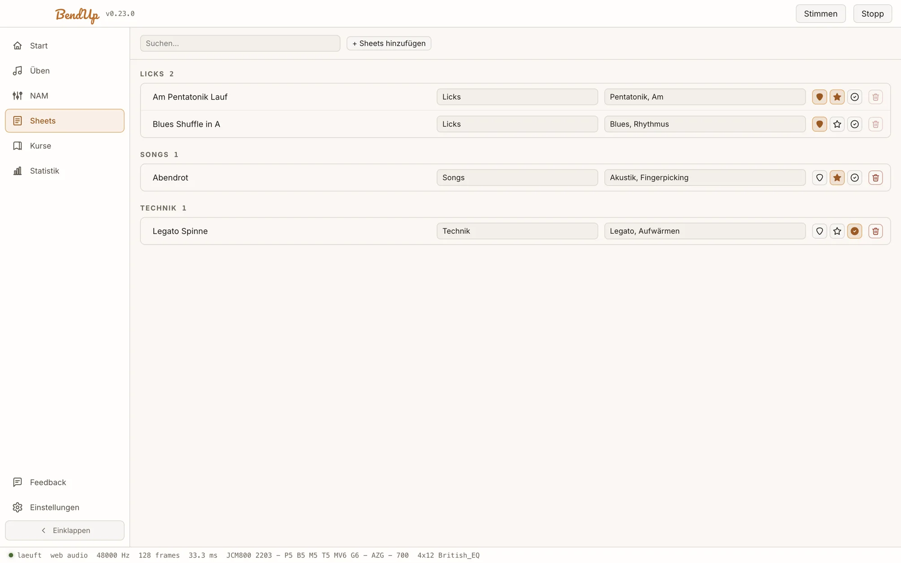The height and width of the screenshot is (563, 901).
Task: Edit tags field Blues, Rhythmus
Action: tap(705, 124)
